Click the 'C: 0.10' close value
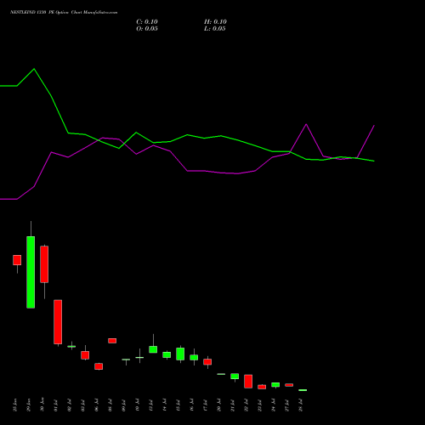This screenshot has height=425, width=425. pyautogui.click(x=147, y=22)
